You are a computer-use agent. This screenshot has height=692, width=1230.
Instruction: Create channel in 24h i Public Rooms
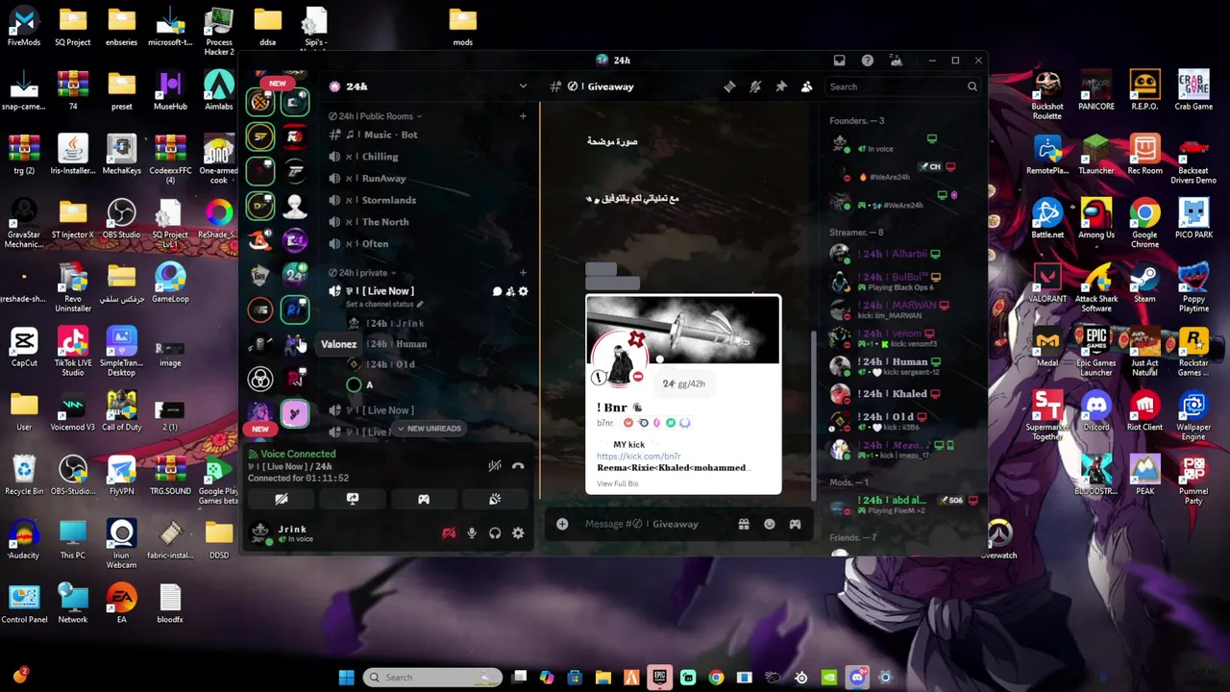tap(523, 116)
